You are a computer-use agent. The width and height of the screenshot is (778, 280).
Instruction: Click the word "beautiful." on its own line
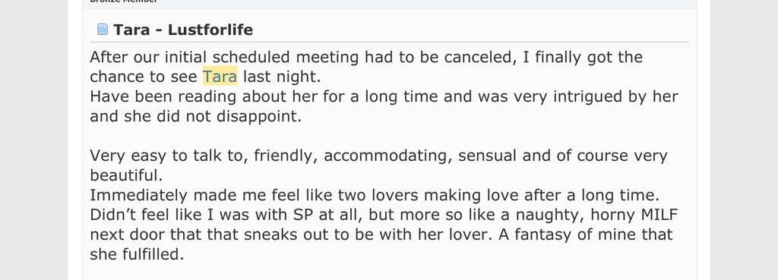coord(127,175)
